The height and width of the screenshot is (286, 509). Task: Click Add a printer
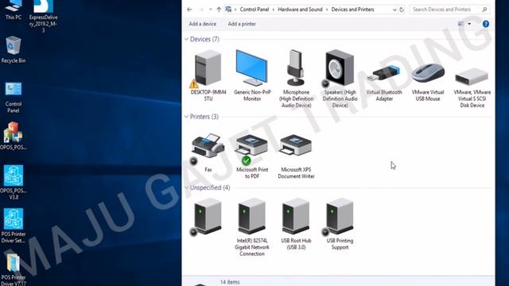click(x=242, y=24)
